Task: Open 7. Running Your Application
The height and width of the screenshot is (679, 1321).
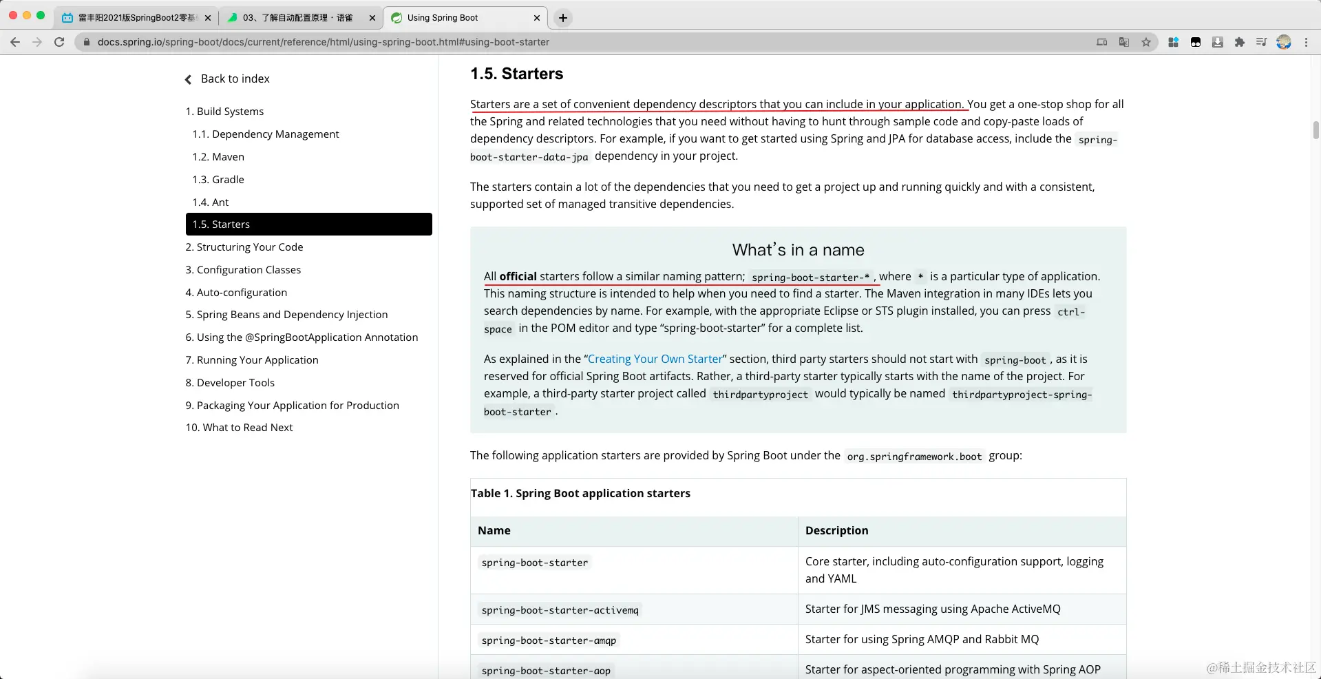Action: click(252, 360)
